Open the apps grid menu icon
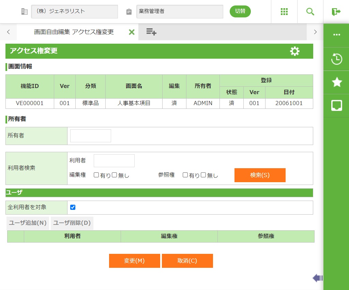The width and height of the screenshot is (349, 290). (x=284, y=12)
